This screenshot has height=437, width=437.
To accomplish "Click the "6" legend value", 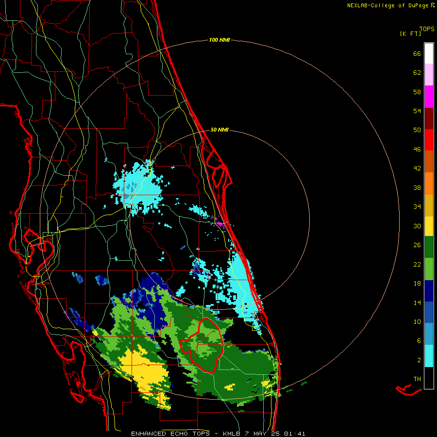I will [x=419, y=341].
